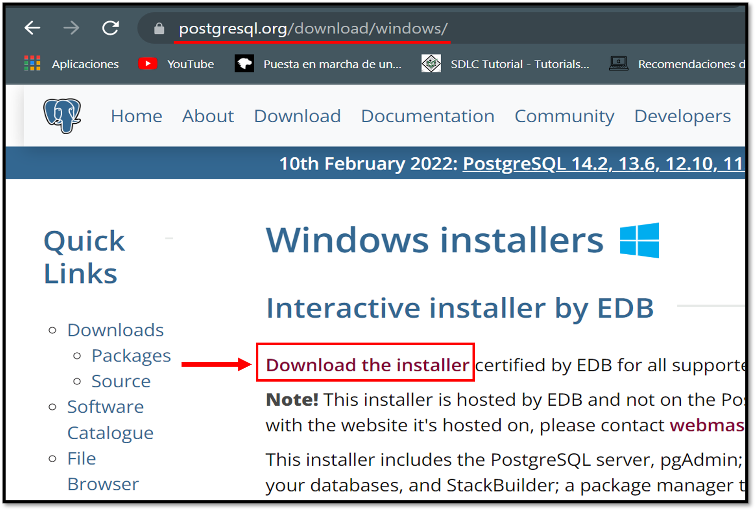Click the browser forward arrow

[71, 28]
